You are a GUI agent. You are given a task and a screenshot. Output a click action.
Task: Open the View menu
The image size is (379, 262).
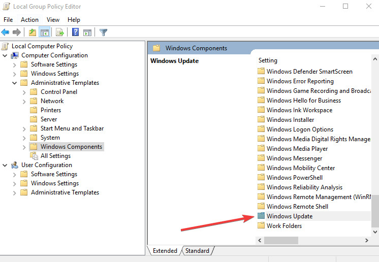point(53,20)
